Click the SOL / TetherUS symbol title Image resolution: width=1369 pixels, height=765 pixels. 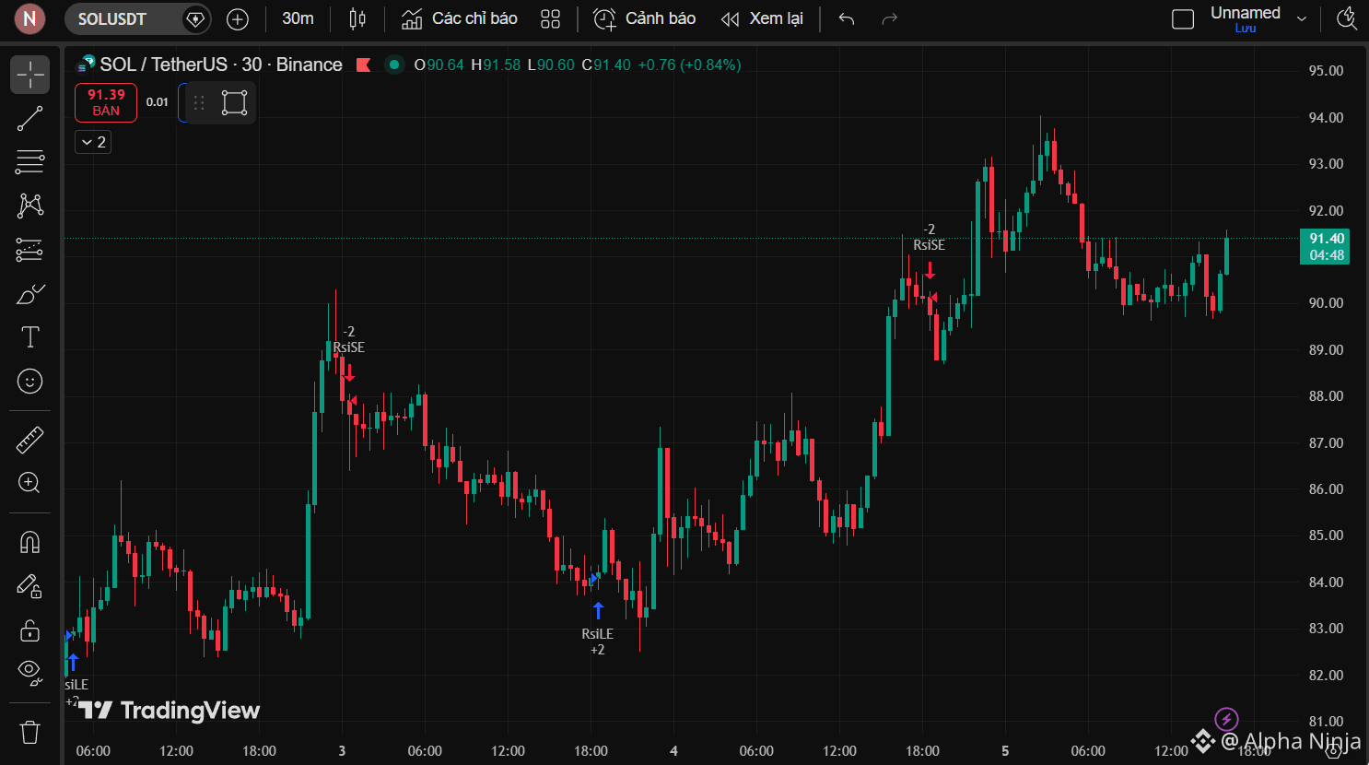click(x=221, y=65)
